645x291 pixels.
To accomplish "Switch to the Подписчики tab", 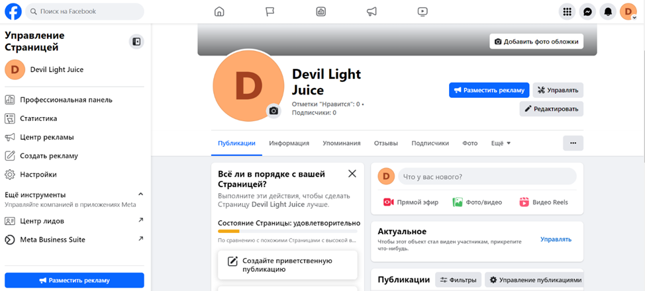I will 430,144.
